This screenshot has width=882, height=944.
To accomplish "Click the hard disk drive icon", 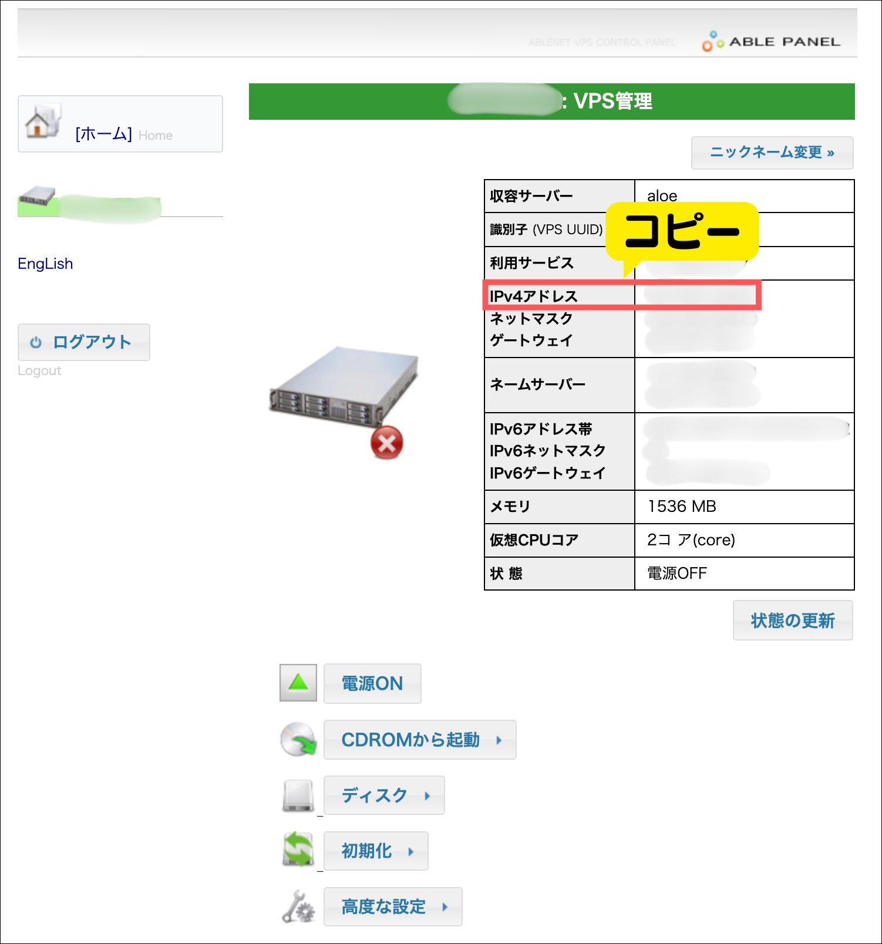I will 298,795.
